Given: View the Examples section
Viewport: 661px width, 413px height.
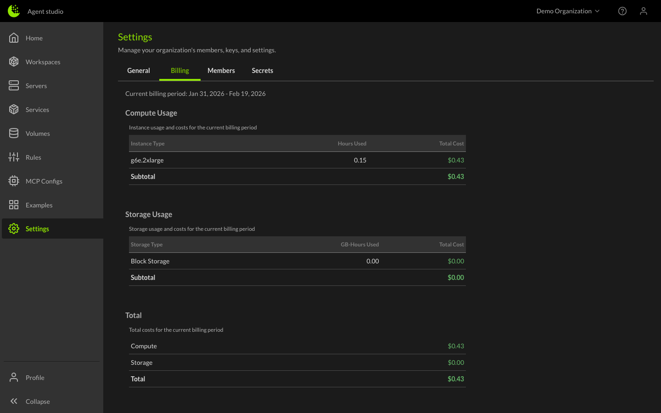Looking at the screenshot, I should tap(39, 205).
